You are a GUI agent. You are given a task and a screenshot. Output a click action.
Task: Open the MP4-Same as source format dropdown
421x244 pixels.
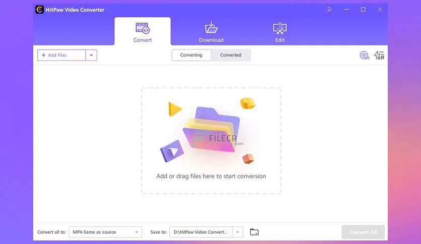(x=105, y=232)
